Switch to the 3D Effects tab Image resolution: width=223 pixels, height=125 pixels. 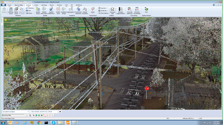[79, 5]
